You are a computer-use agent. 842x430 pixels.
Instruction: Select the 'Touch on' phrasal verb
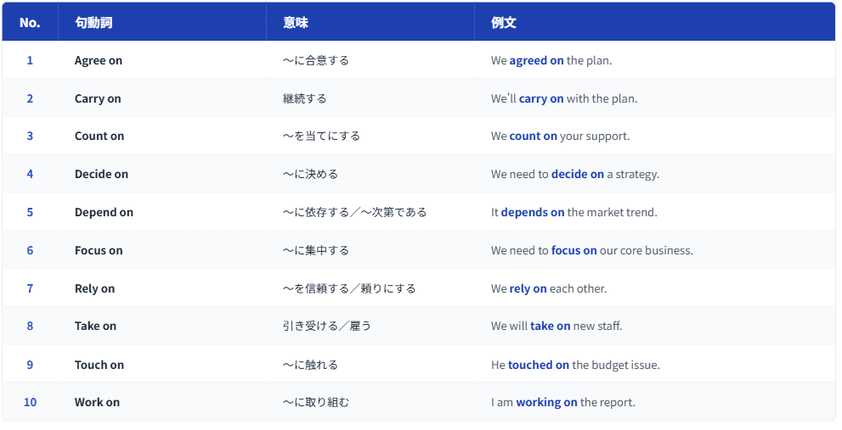99,366
